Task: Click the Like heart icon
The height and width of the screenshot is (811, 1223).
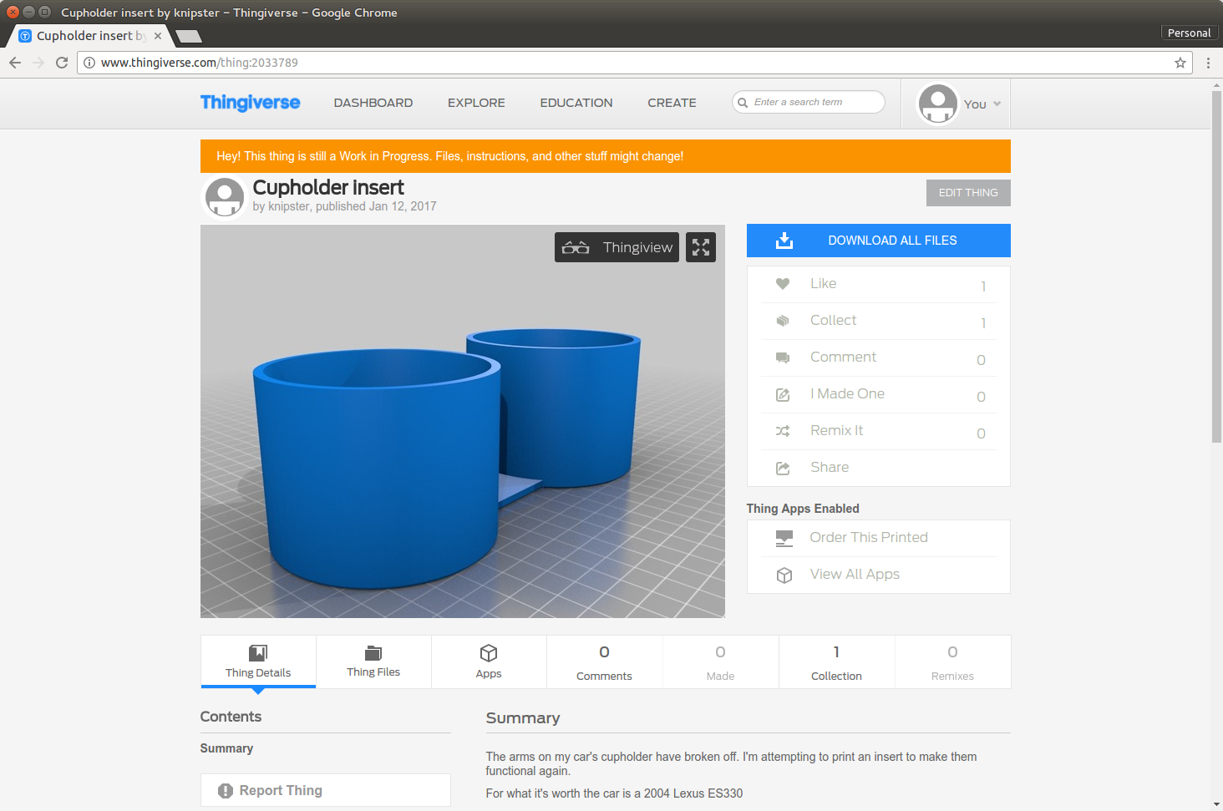Action: (x=783, y=284)
